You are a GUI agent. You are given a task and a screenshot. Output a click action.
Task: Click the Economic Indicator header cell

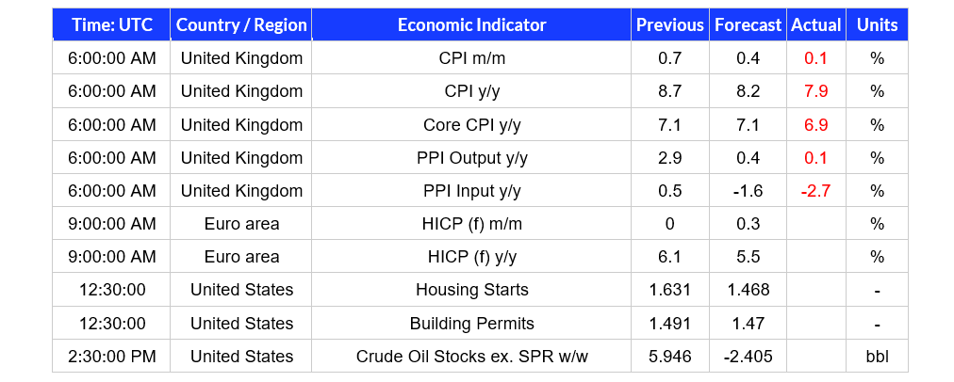[471, 24]
